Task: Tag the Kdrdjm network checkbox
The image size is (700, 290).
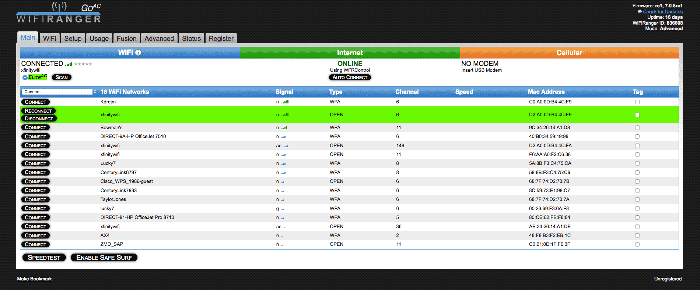Action: click(x=637, y=102)
